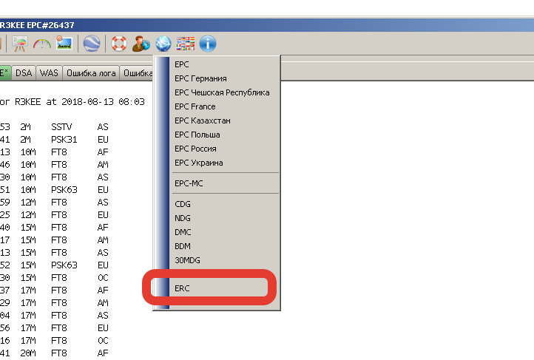The image size is (534, 360).
Task: Click the blue web globe icon
Action: [x=163, y=44]
